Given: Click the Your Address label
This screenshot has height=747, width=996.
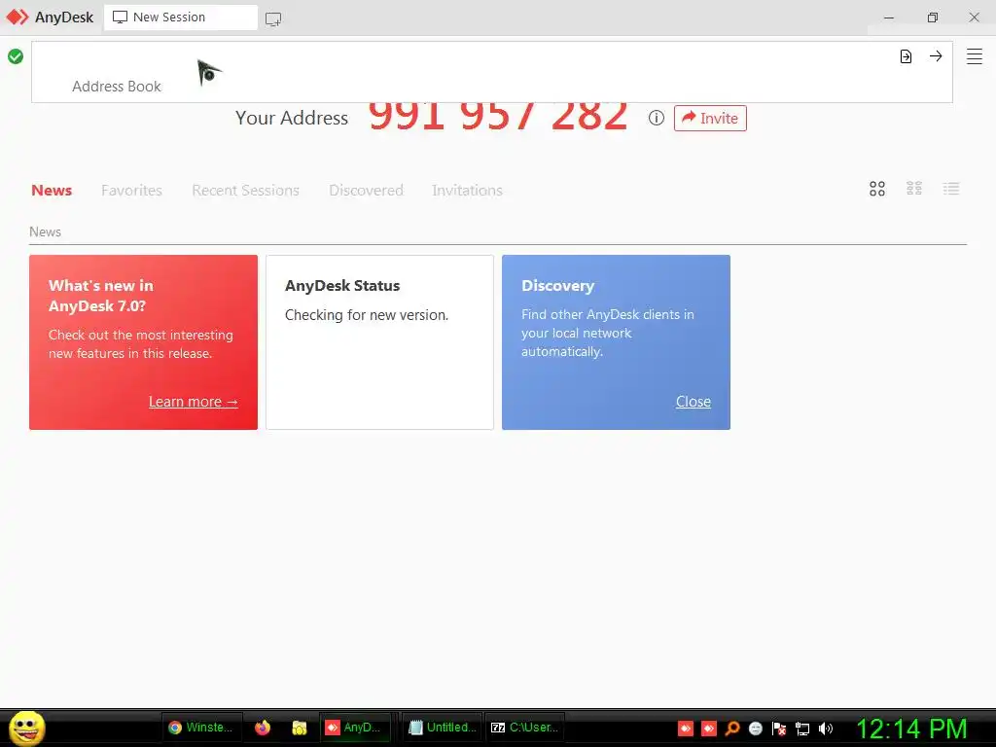Looking at the screenshot, I should 292,118.
